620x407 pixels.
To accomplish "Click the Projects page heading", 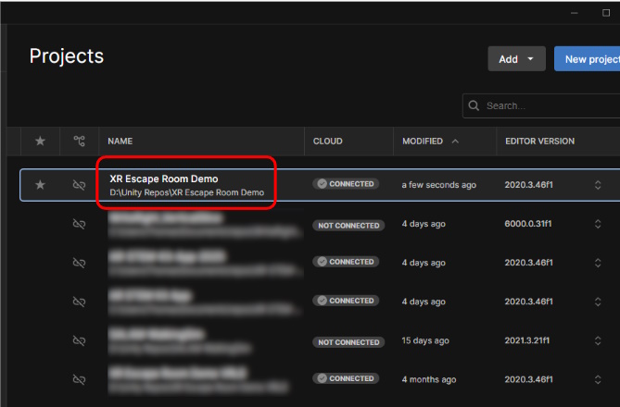I will [67, 56].
